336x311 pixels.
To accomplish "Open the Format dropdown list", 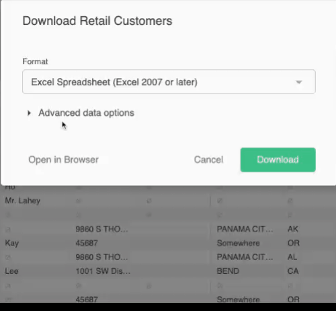I will 169,81.
